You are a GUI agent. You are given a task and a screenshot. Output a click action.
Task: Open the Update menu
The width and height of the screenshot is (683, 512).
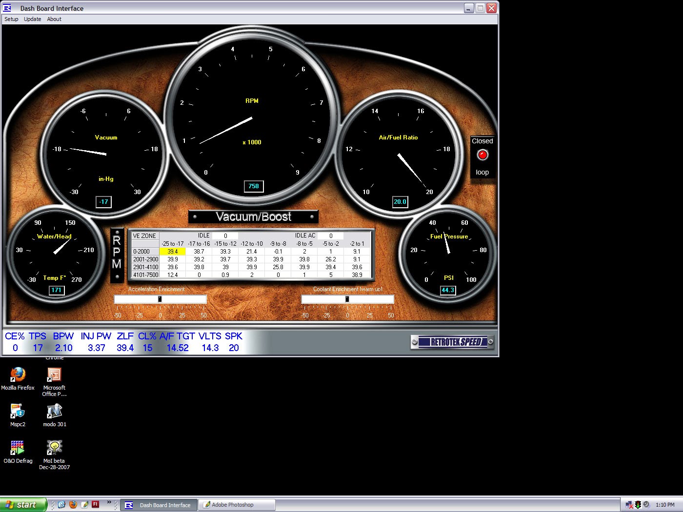tap(32, 19)
